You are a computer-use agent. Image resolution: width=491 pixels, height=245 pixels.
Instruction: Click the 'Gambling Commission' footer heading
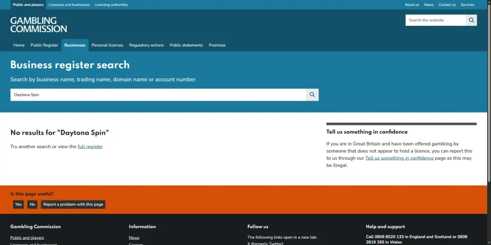[35, 226]
